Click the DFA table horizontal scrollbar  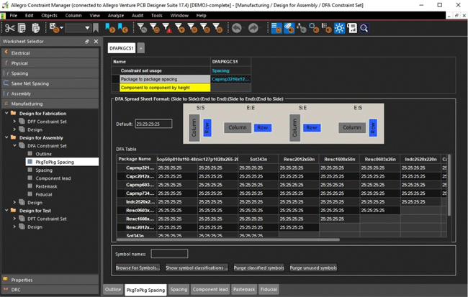228,239
